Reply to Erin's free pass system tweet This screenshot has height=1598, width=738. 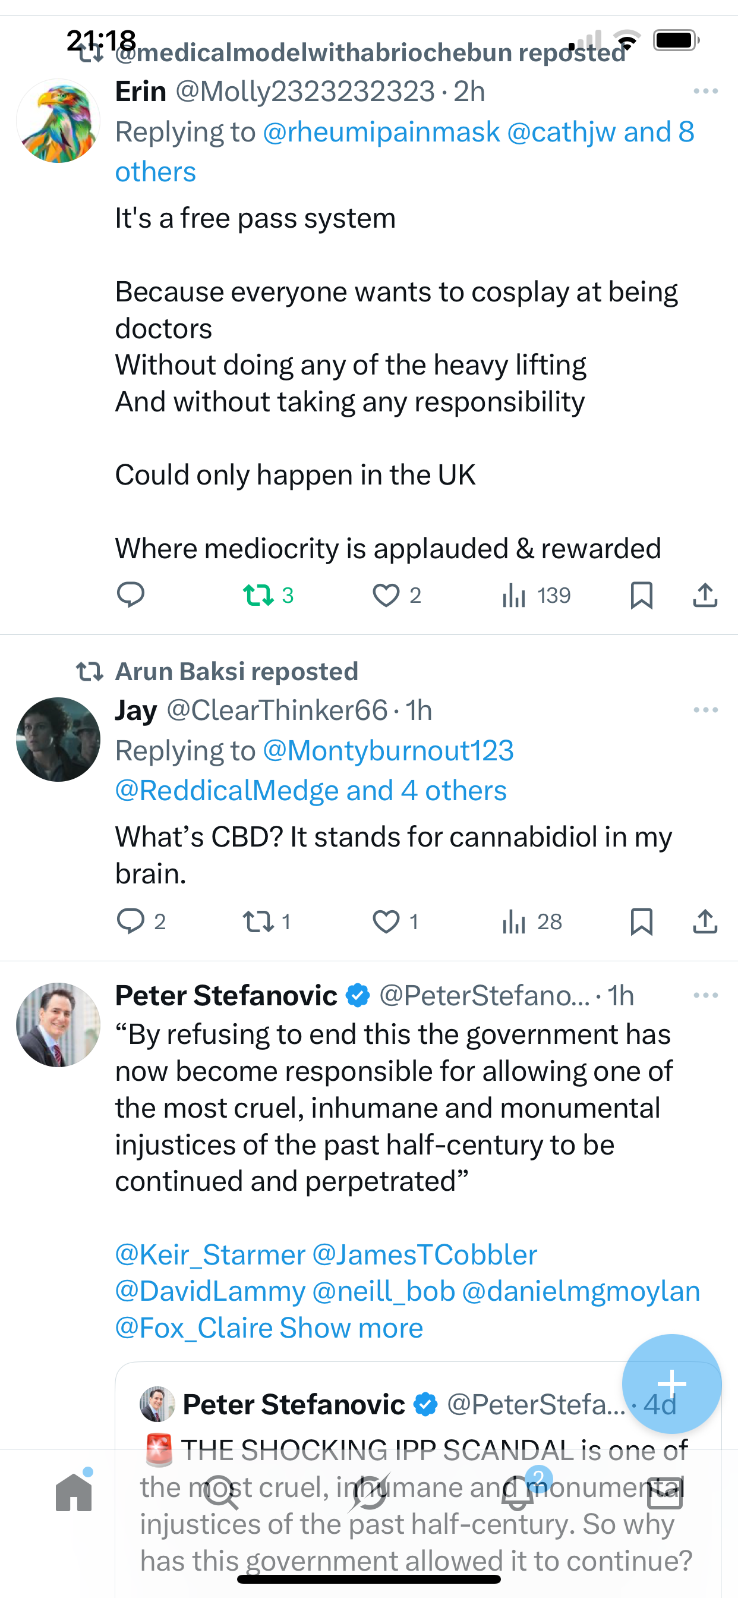(130, 595)
